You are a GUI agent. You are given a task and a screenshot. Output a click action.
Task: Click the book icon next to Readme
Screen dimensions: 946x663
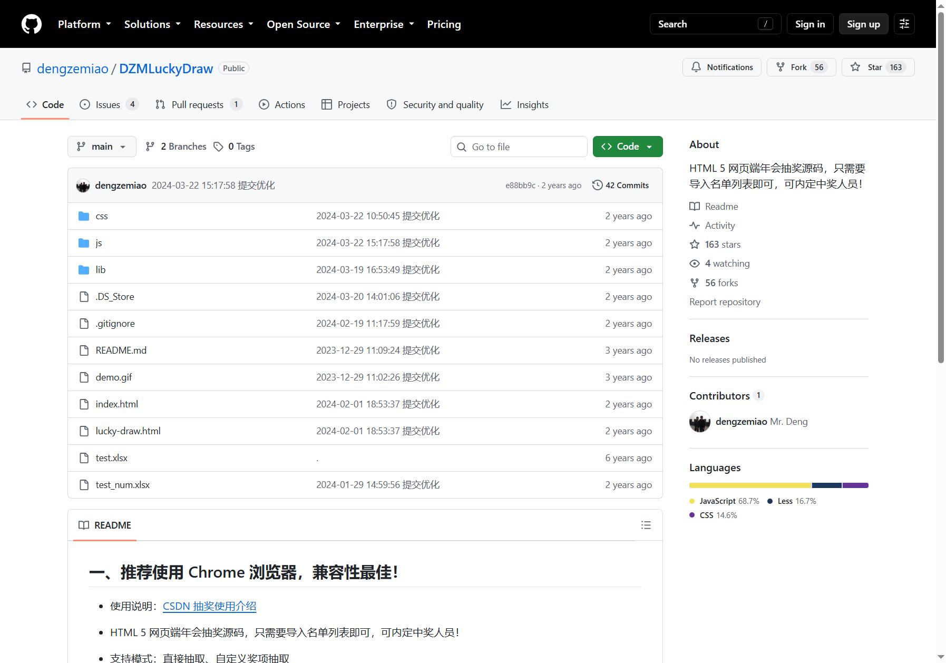pos(695,207)
